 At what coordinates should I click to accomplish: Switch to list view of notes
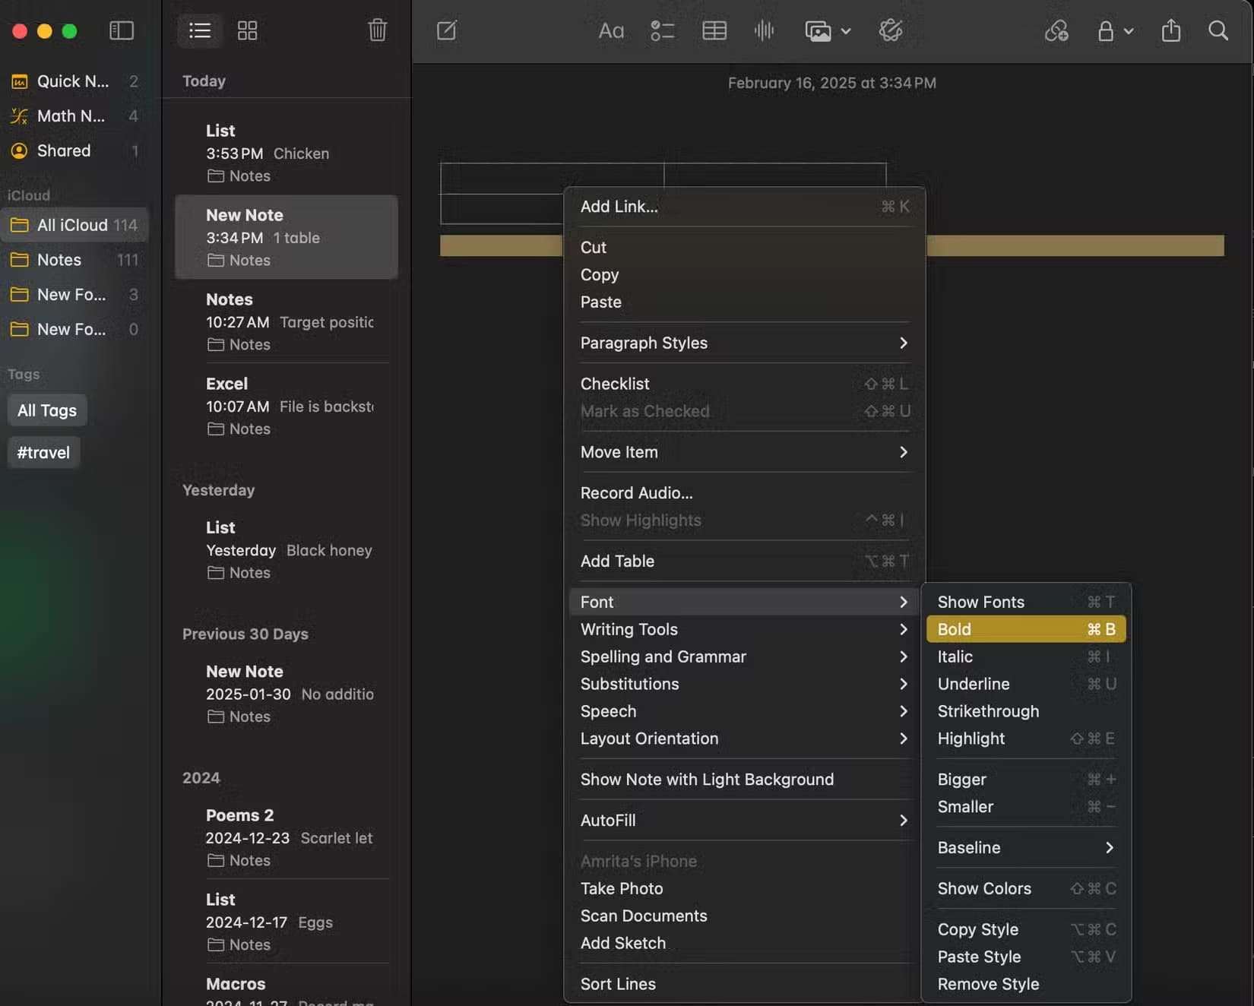[200, 30]
